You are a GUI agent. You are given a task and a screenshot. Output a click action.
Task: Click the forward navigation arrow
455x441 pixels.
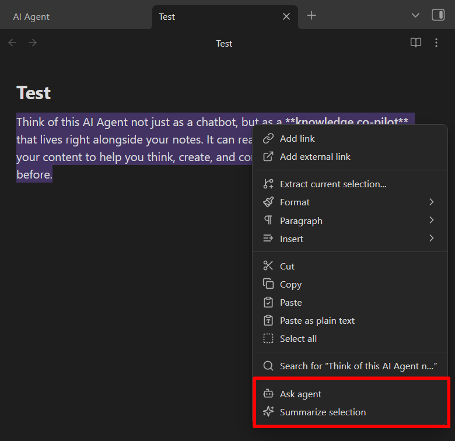[x=33, y=43]
